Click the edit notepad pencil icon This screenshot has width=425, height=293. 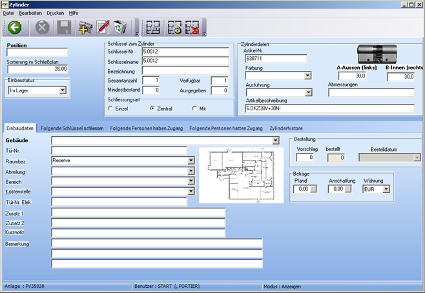point(103,27)
